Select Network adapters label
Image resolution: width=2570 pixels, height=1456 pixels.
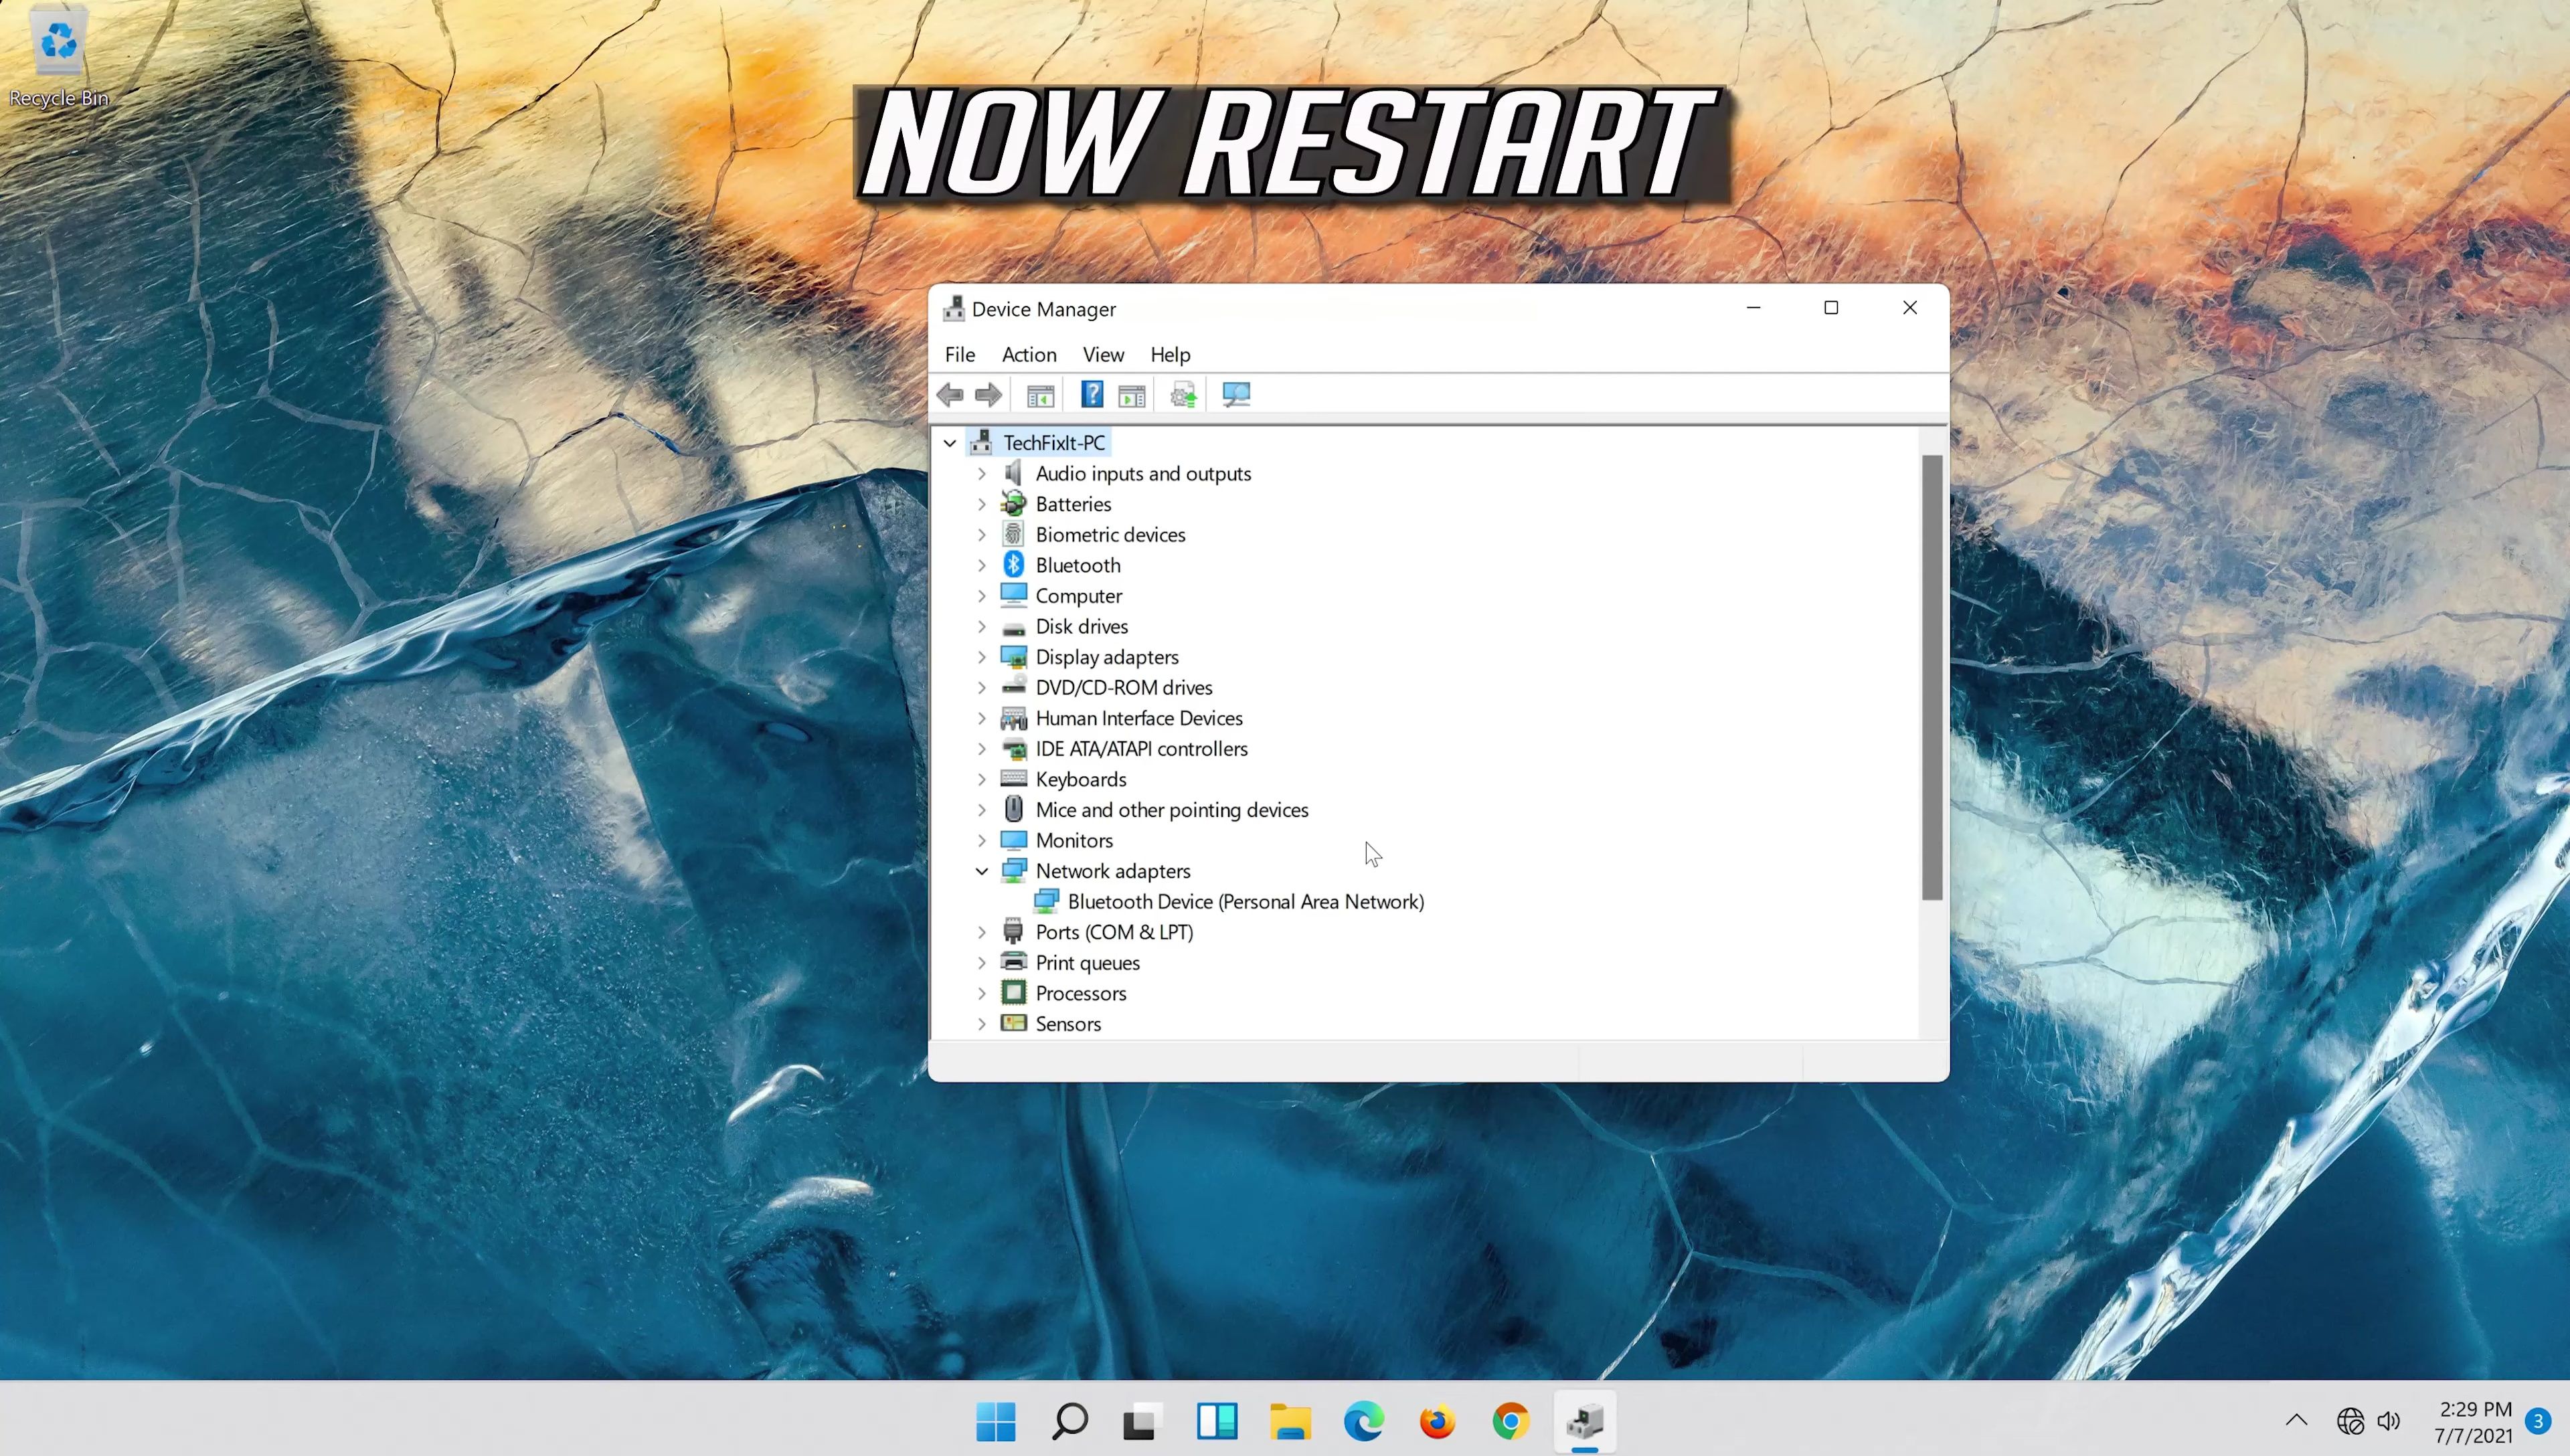[x=1112, y=871]
